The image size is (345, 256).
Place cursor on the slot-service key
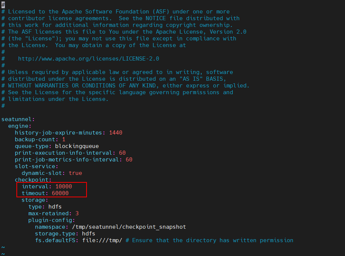point(35,166)
